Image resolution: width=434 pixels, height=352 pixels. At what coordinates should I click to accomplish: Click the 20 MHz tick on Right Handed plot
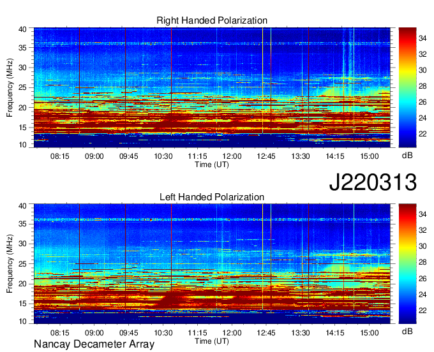tap(22, 108)
